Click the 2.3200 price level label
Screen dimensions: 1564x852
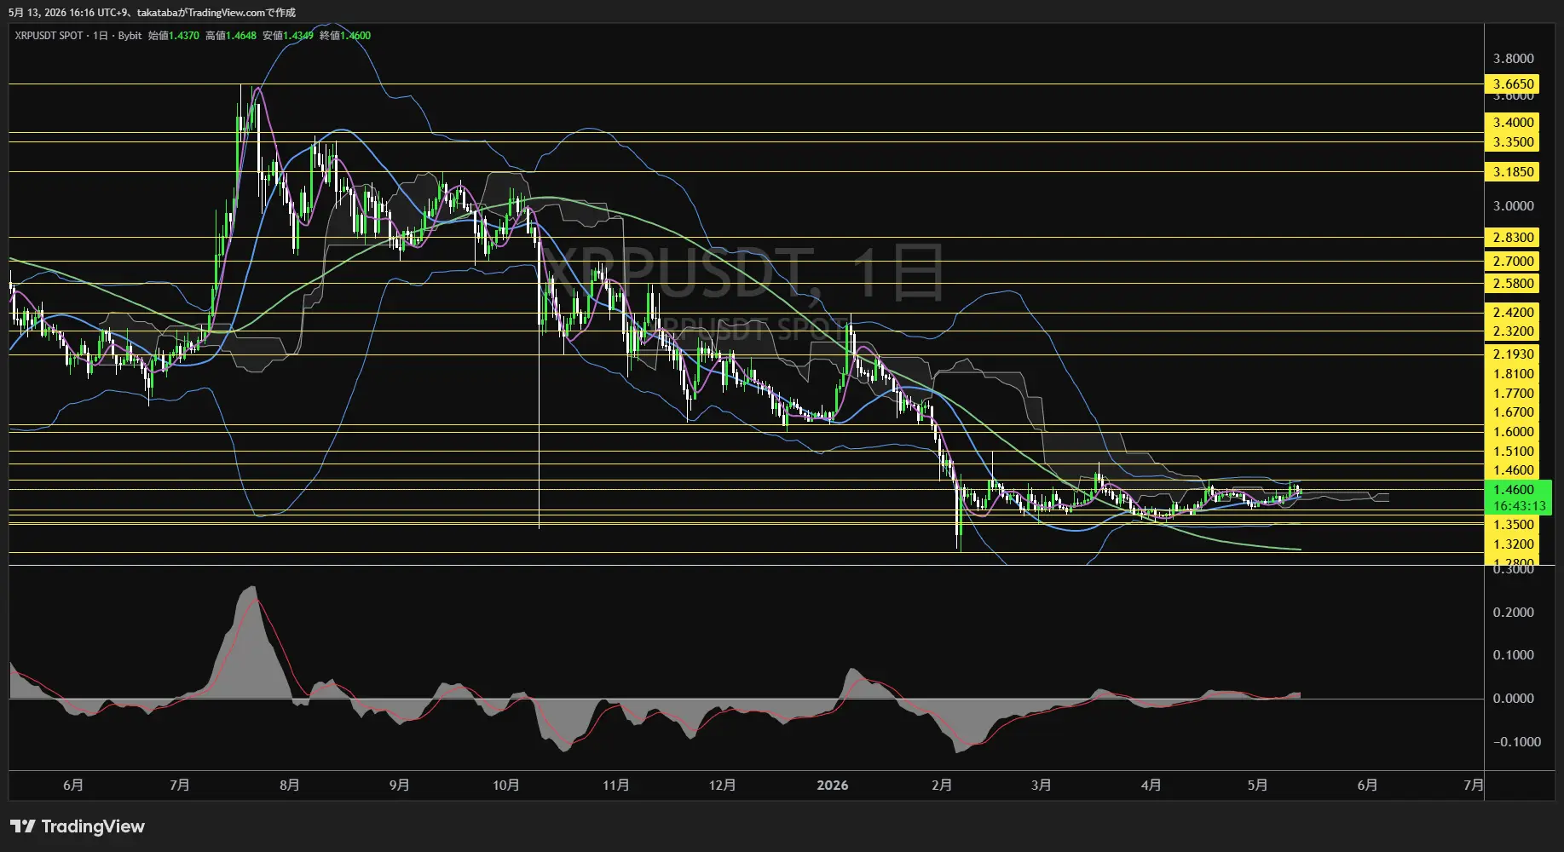pos(1513,331)
